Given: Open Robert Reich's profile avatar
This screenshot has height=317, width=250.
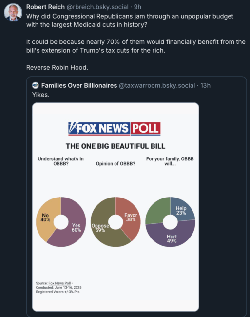Looking at the screenshot, I should click(x=13, y=12).
